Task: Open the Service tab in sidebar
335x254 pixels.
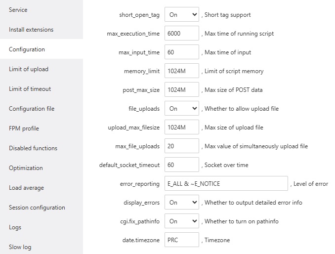Action: tap(18, 10)
